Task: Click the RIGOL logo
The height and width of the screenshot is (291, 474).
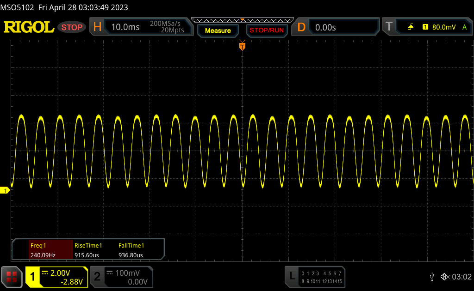Action: pos(29,27)
